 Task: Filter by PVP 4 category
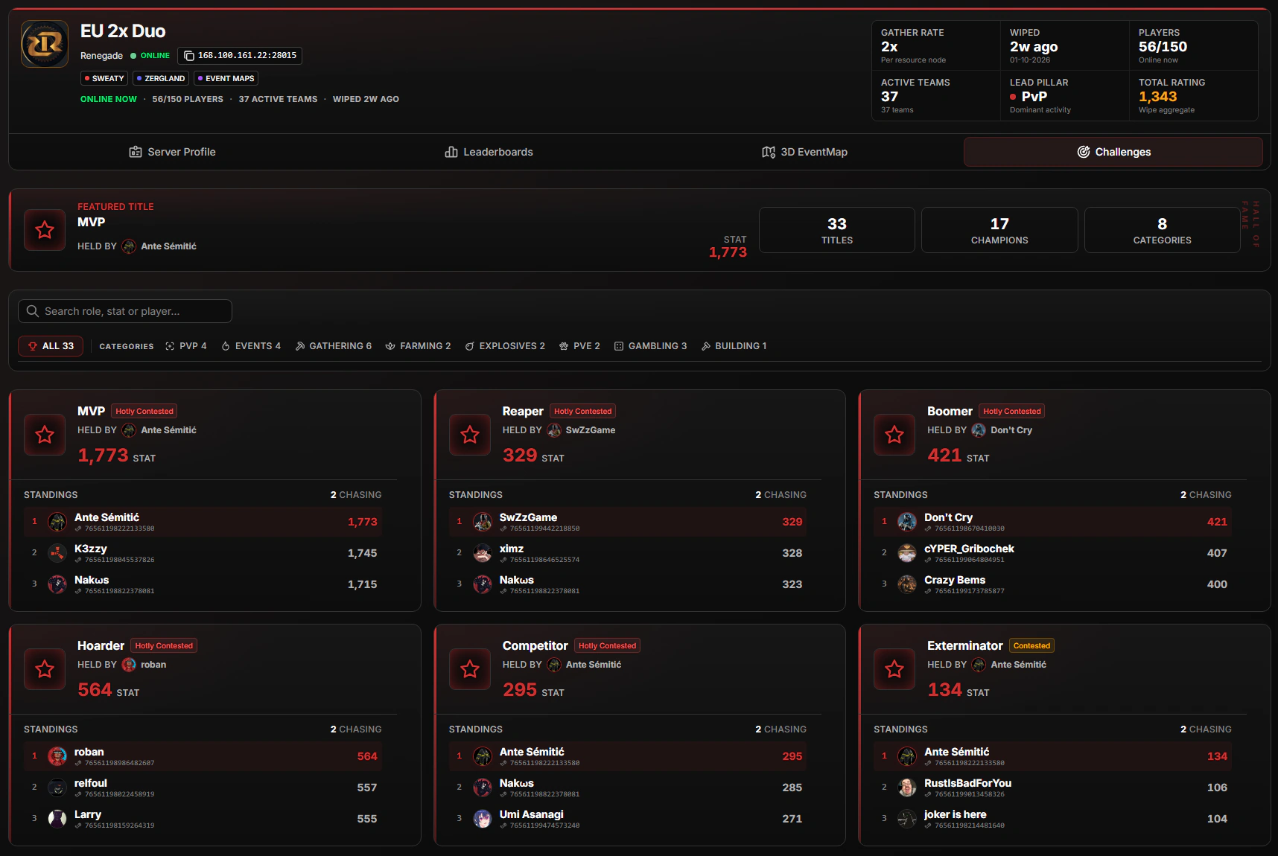tap(186, 346)
